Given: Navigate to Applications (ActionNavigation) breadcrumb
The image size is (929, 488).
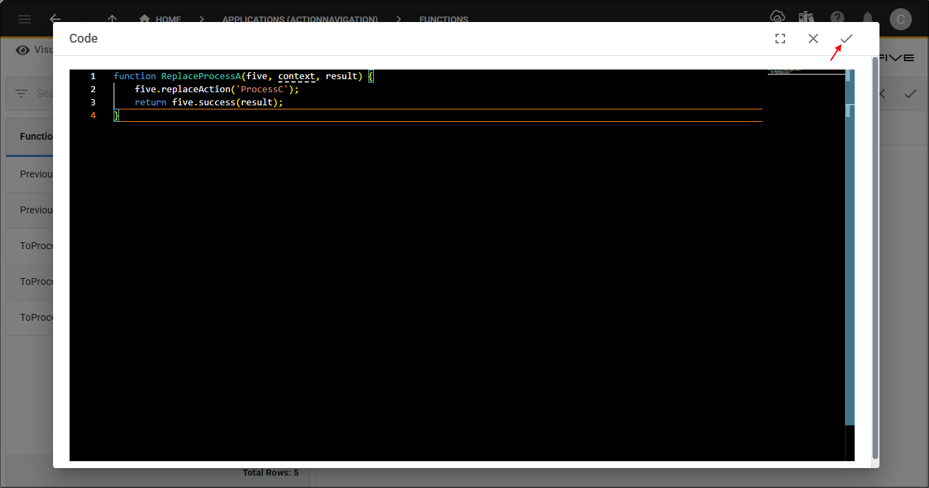Looking at the screenshot, I should (300, 19).
